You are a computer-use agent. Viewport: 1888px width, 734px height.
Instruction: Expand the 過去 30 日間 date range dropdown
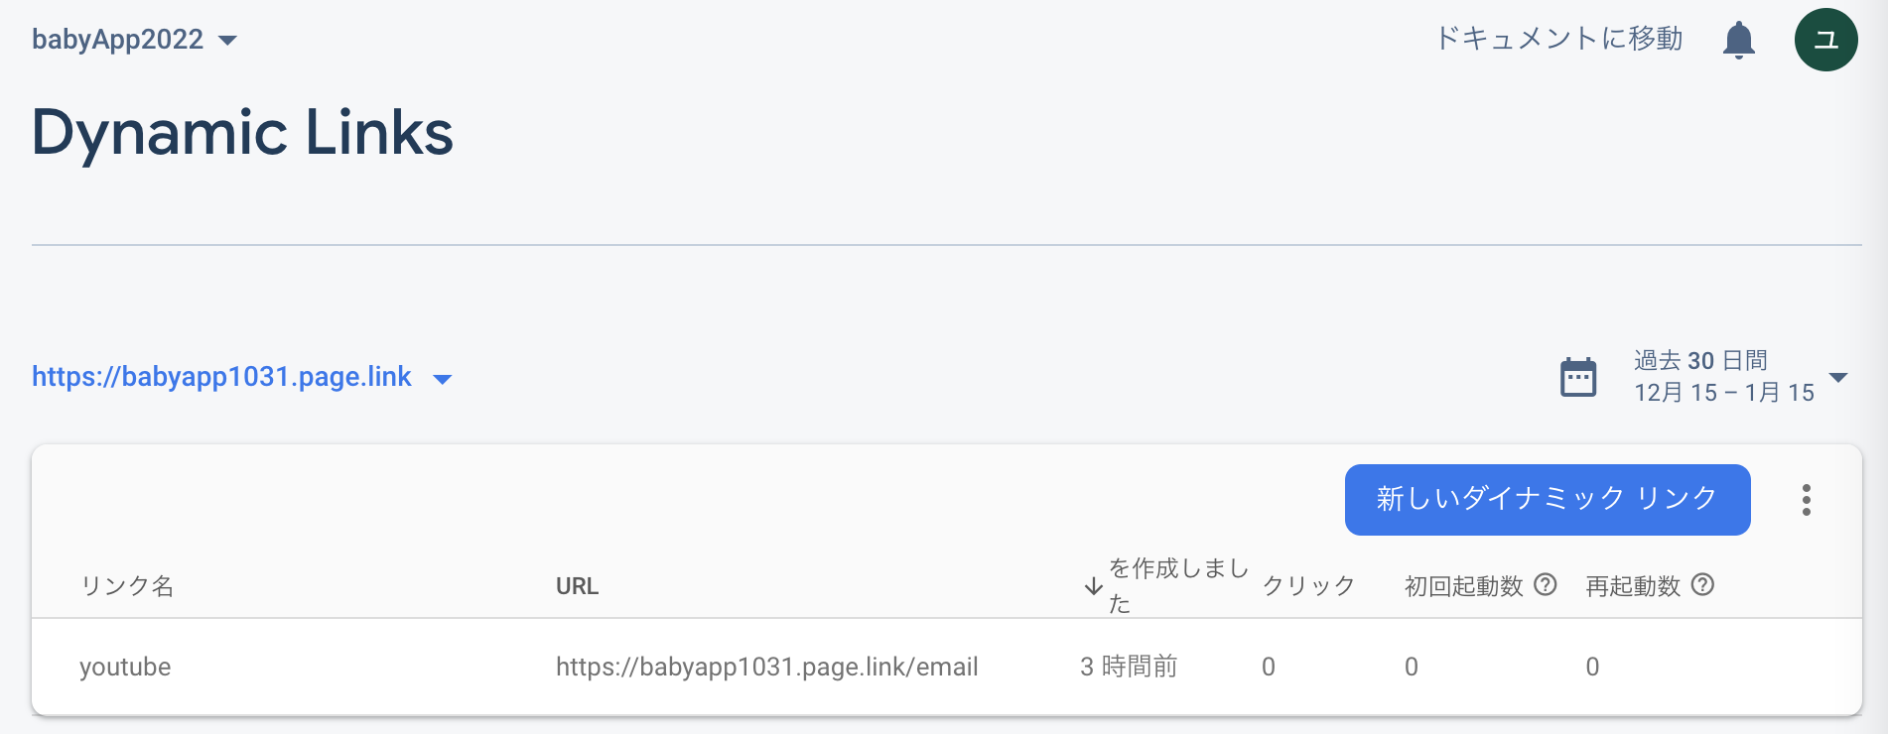tap(1841, 377)
